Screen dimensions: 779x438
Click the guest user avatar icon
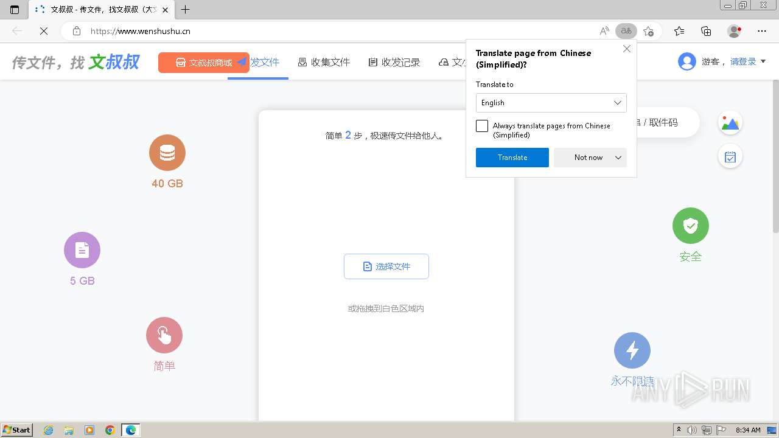[x=687, y=61]
